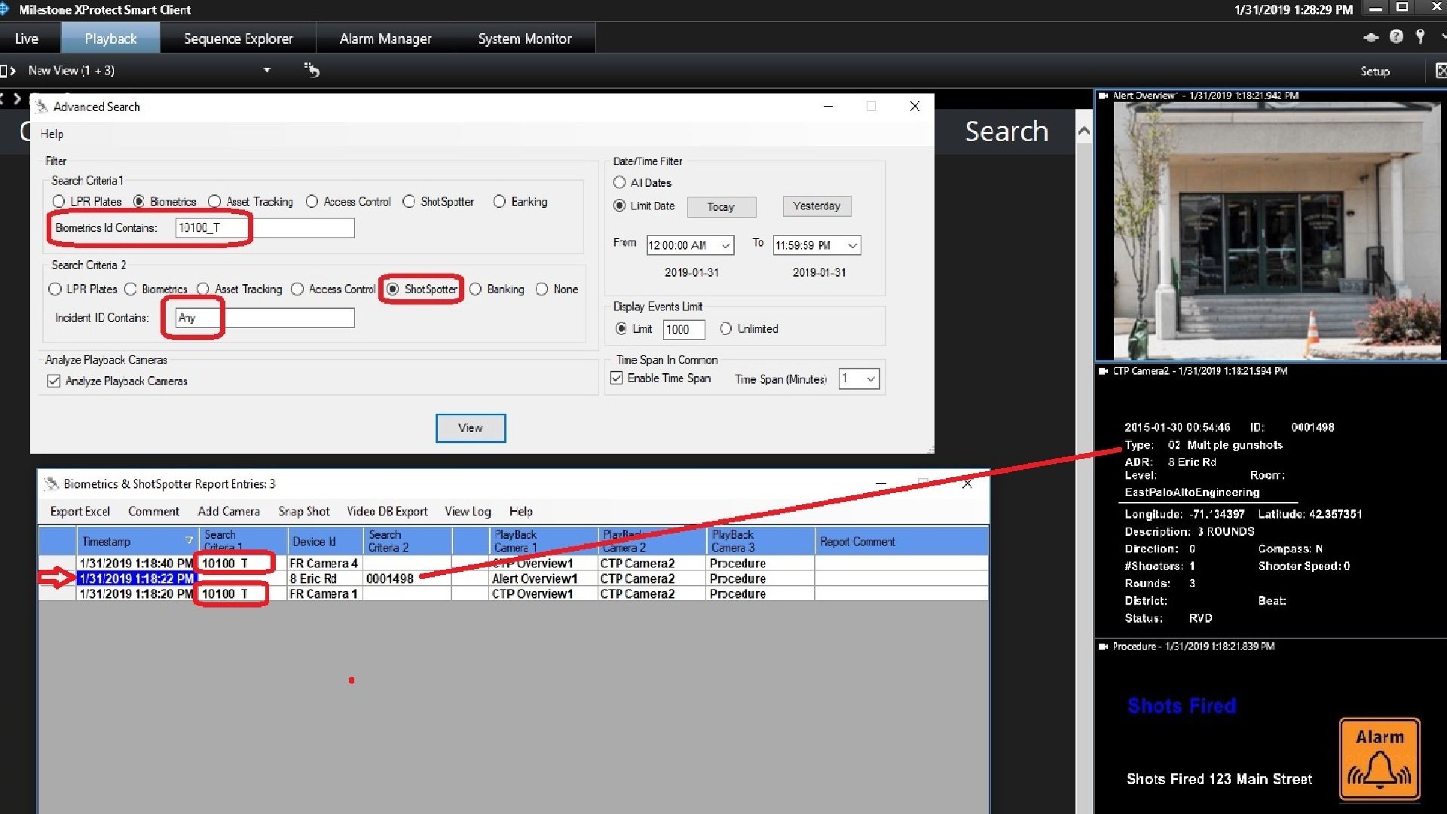
Task: Click Timestamp column filter icon
Action: click(188, 540)
